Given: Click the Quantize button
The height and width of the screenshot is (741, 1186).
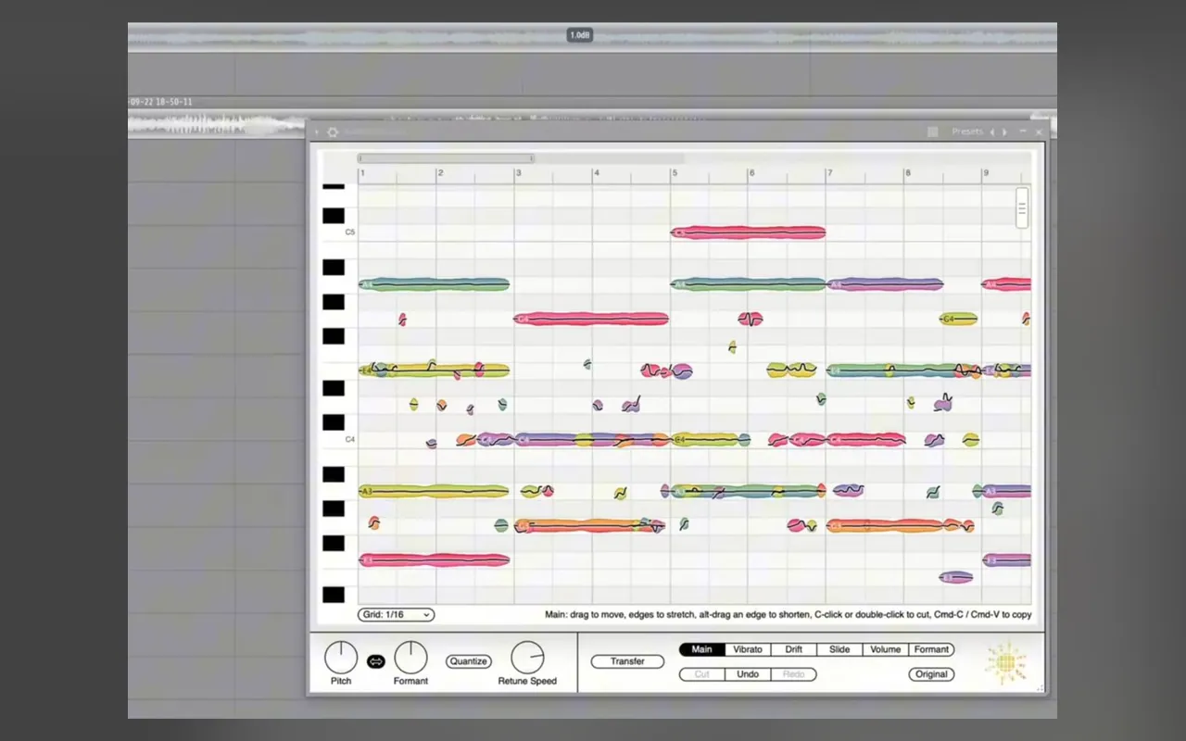Looking at the screenshot, I should tap(468, 661).
